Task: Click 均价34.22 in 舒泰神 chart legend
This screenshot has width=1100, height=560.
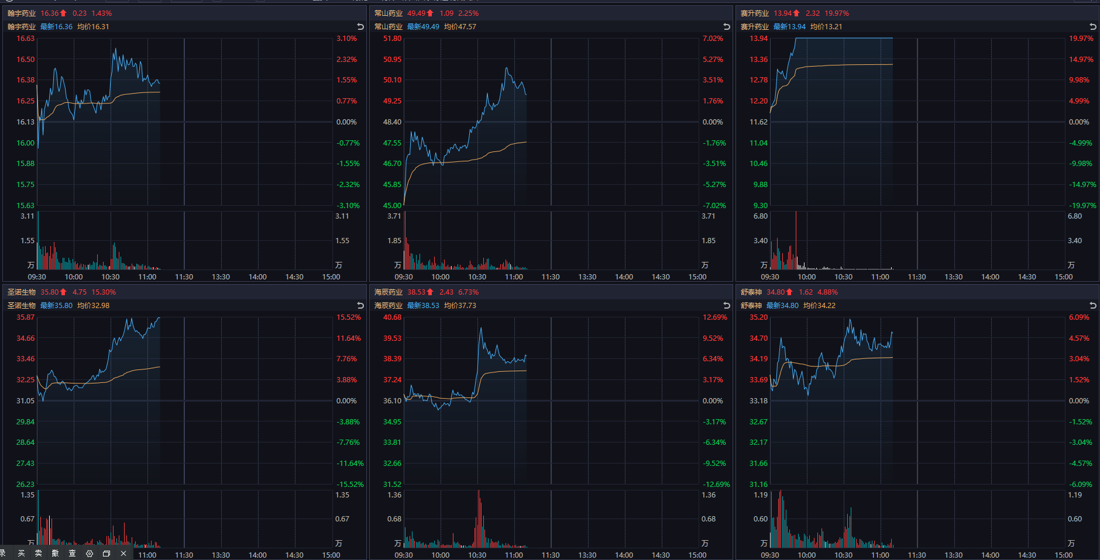Action: coord(819,306)
